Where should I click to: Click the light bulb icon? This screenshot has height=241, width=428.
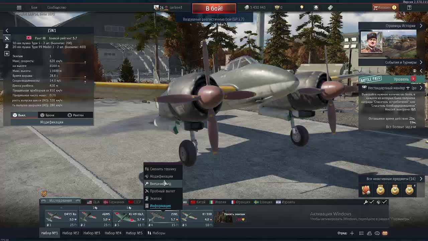(x=302, y=7)
